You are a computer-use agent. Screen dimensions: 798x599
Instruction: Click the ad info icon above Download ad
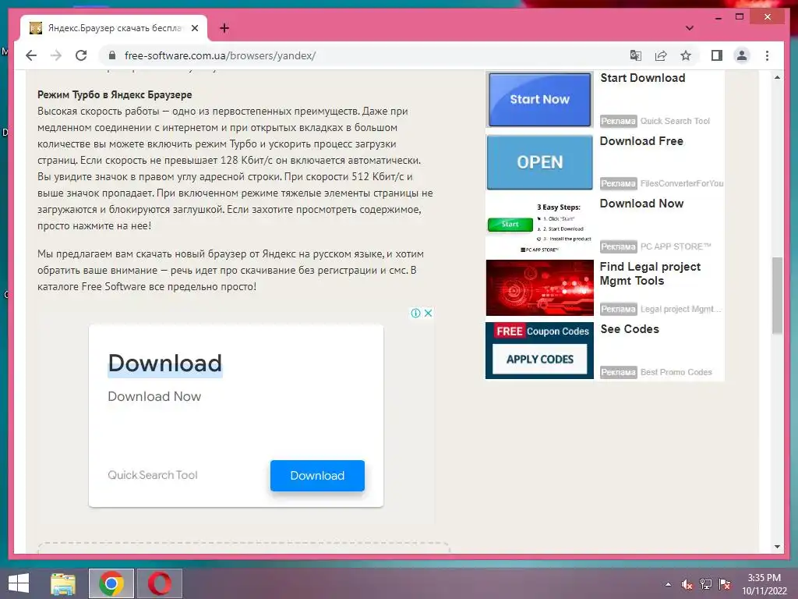point(416,313)
